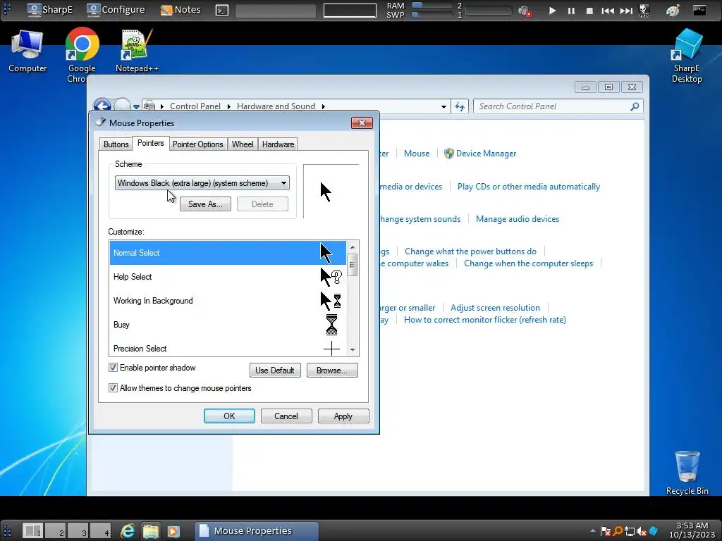The height and width of the screenshot is (541, 722).
Task: Click the Search Control Panel field
Action: click(558, 106)
